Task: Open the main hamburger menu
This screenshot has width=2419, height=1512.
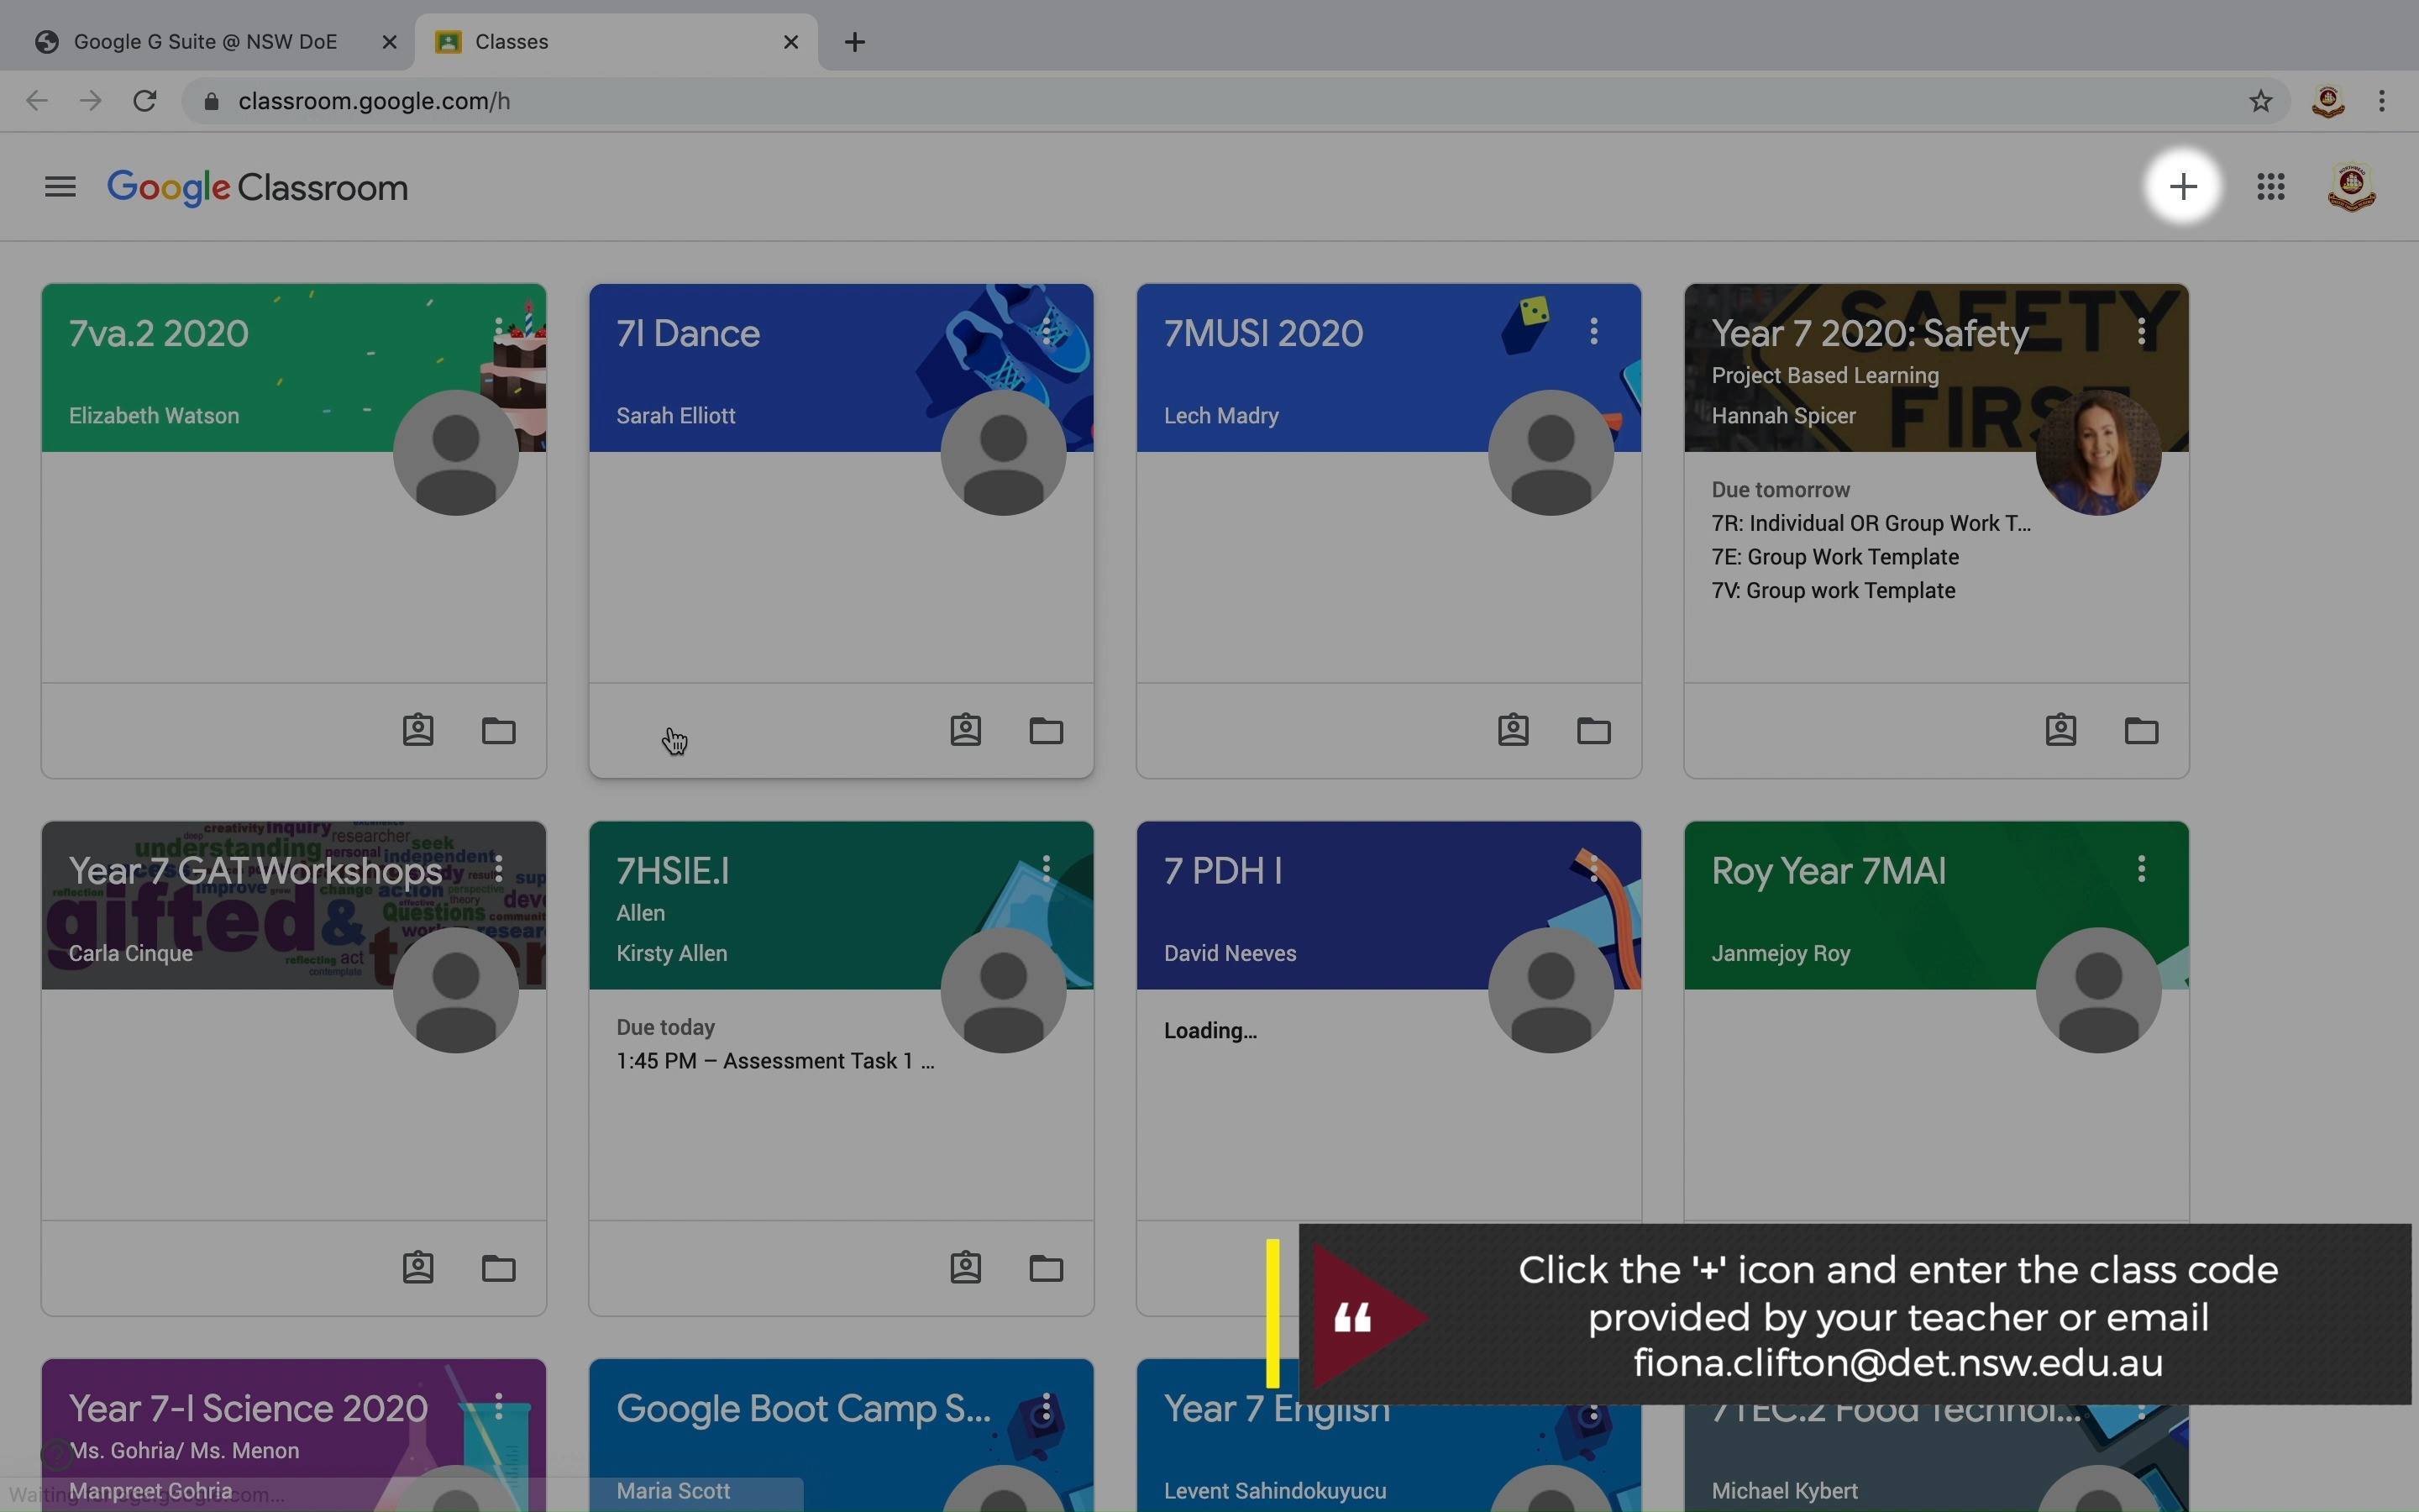Action: [x=60, y=187]
